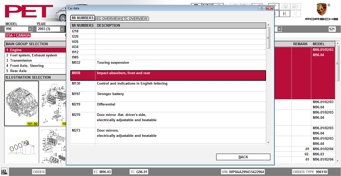Click the first-page navigation arrow icon
Viewport: 341px width, 176px height.
point(285,14)
